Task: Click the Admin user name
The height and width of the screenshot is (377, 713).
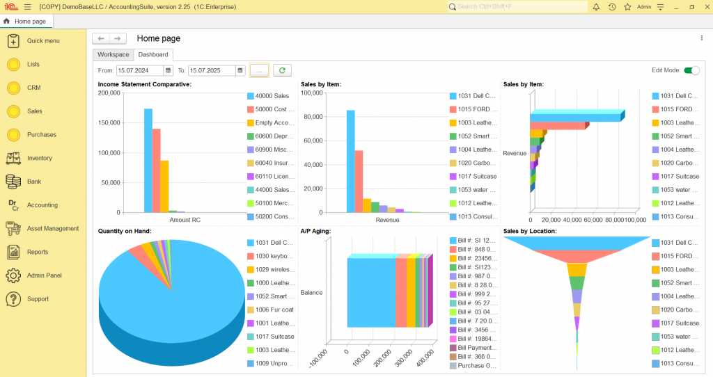Action: click(644, 7)
